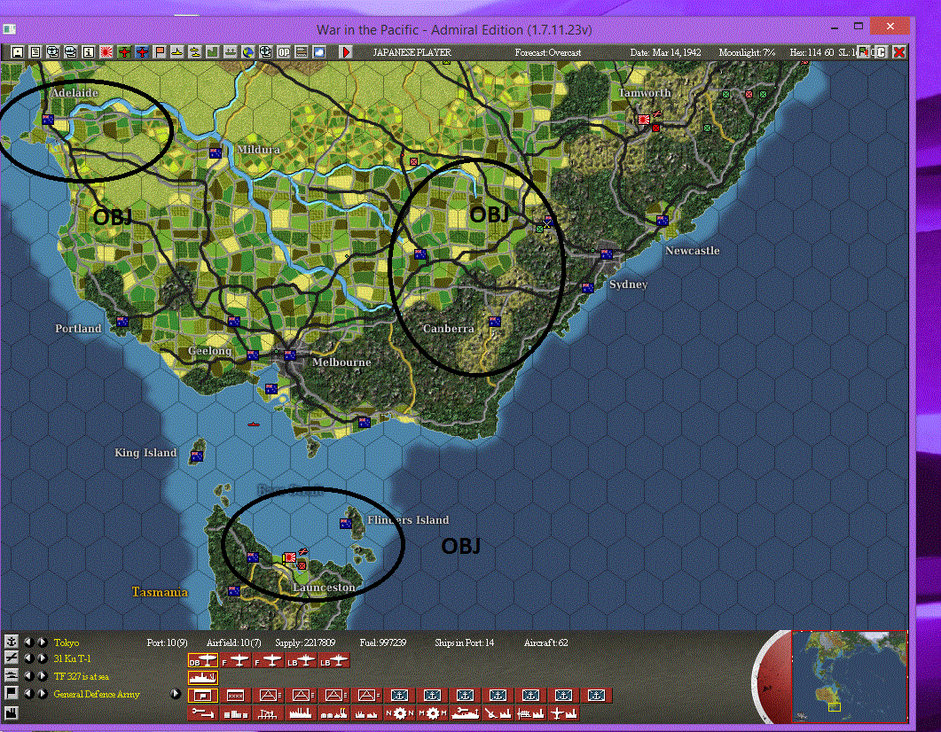Click the Japanese flag marker at Launceston
941x732 pixels.
(290, 557)
